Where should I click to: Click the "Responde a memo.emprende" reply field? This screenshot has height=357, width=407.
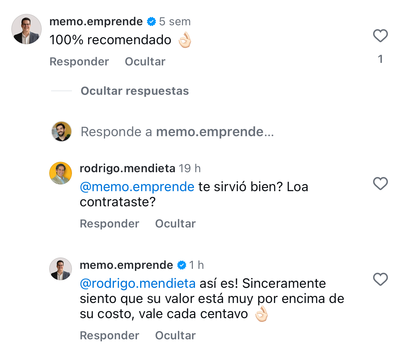click(177, 132)
